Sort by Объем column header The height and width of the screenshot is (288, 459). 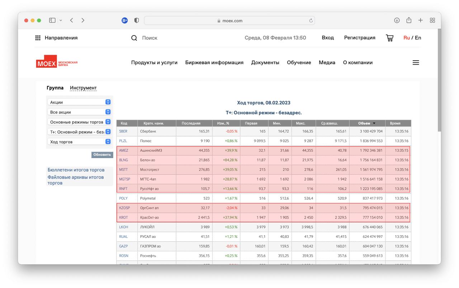tap(367, 123)
